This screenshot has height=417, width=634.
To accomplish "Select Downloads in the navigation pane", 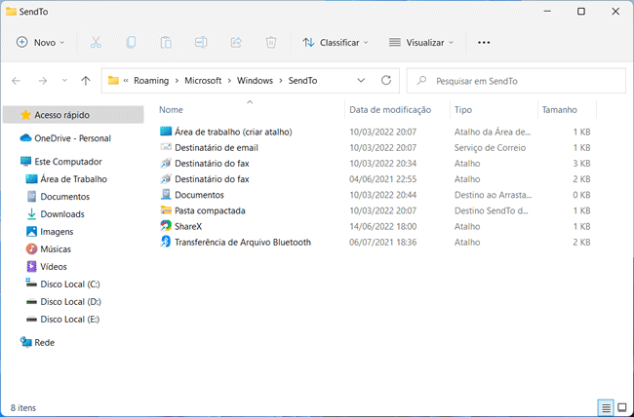I will (x=61, y=214).
